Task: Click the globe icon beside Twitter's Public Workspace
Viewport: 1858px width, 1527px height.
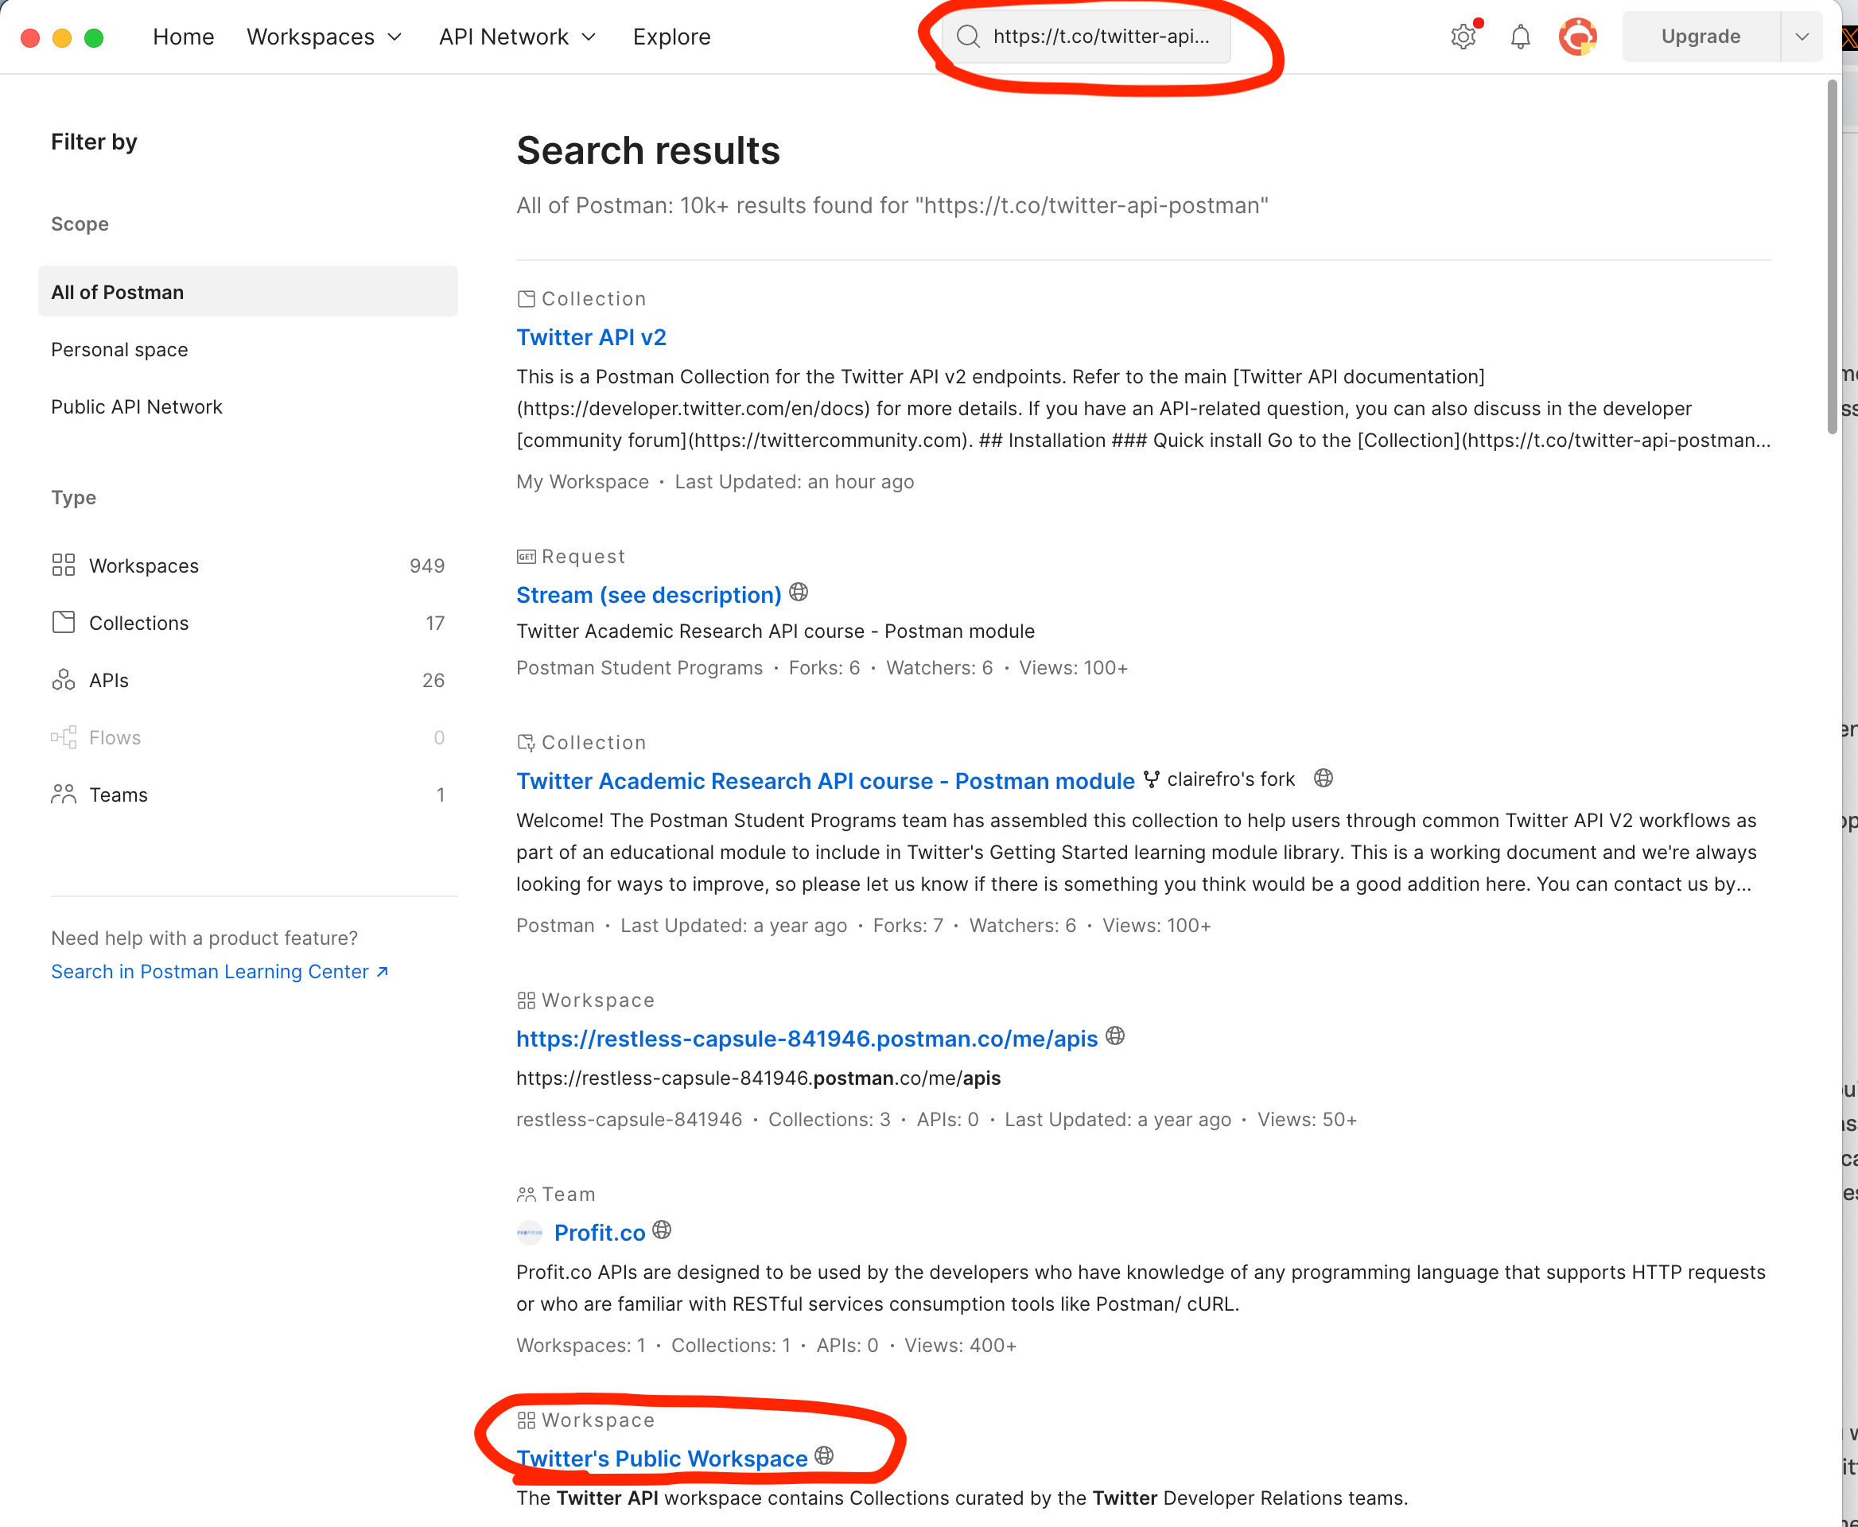Action: pos(823,1455)
